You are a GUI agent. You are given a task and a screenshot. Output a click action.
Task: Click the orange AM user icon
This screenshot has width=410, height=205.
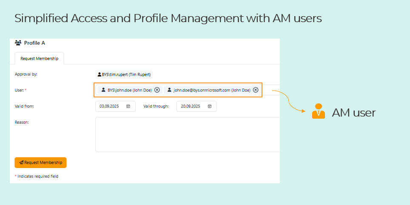319,111
